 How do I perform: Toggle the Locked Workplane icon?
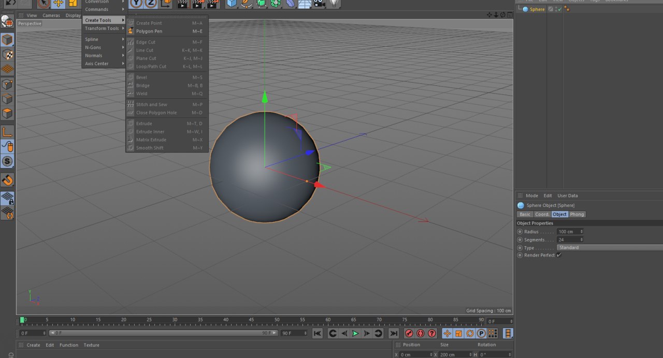[7, 198]
